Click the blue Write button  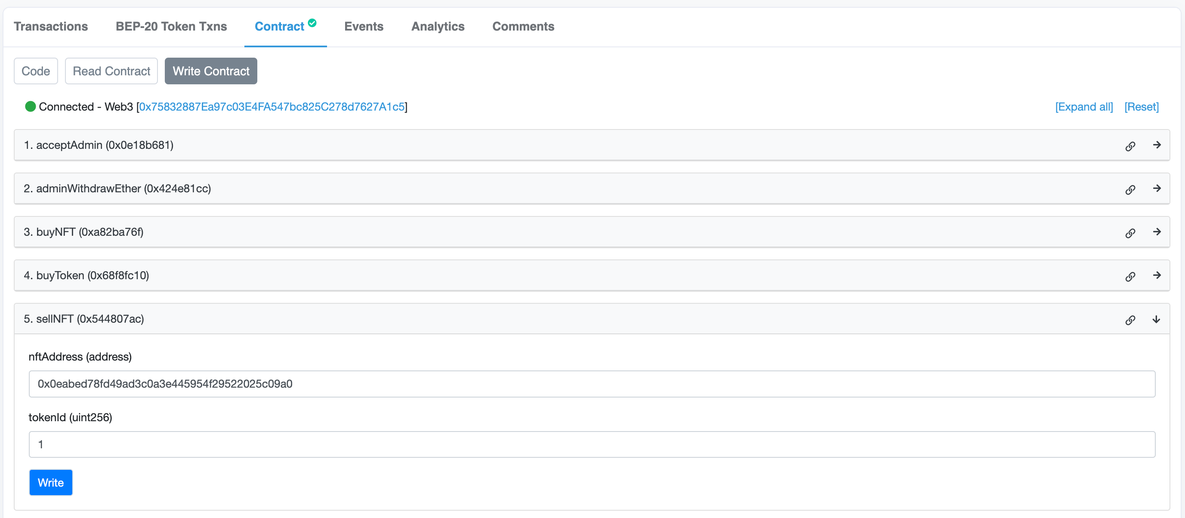tap(51, 483)
